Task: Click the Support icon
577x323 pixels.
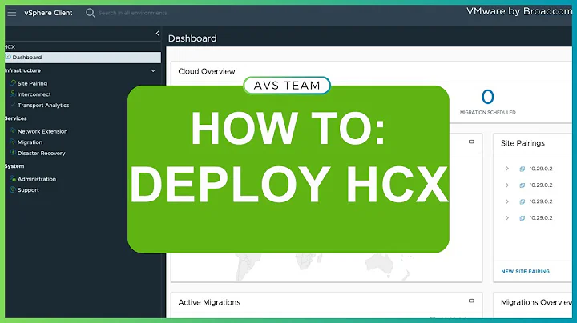Action: [13, 189]
